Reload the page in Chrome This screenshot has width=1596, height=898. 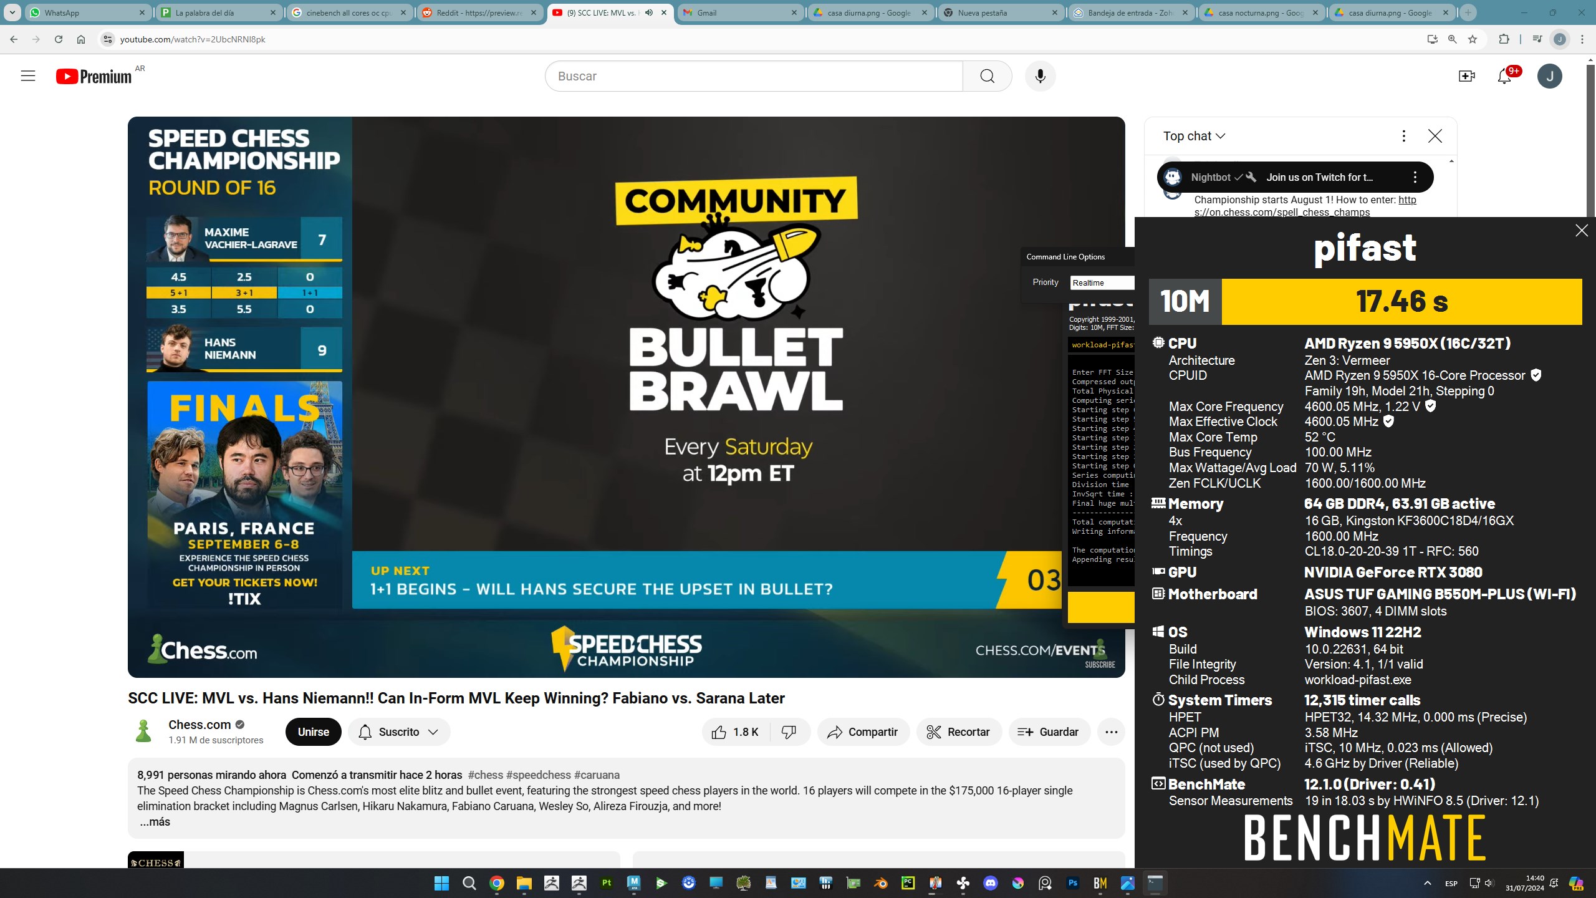tap(59, 39)
